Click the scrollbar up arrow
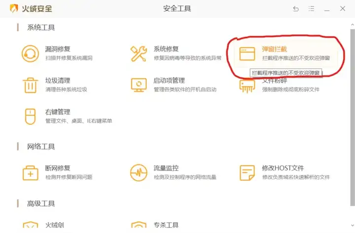 coord(352,25)
